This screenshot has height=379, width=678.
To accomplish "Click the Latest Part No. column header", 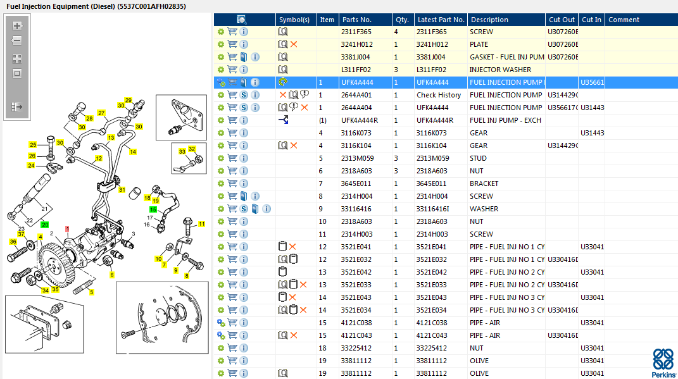I will 441,20.
